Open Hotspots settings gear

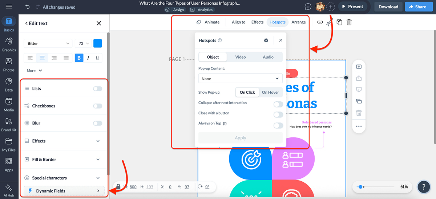[266, 40]
